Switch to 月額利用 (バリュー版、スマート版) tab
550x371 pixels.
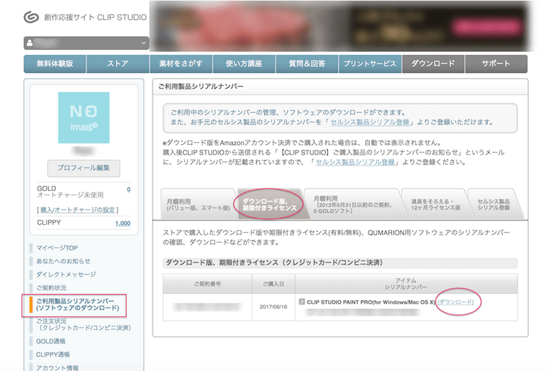click(x=198, y=205)
